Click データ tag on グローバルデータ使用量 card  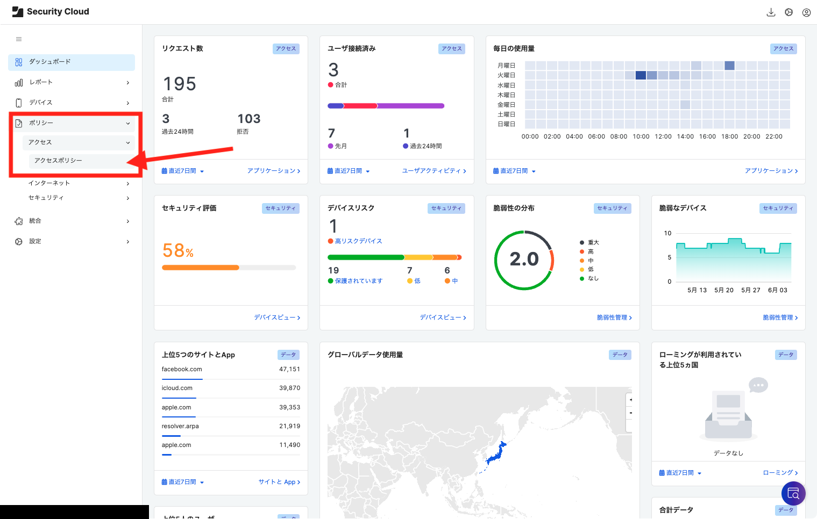[620, 355]
